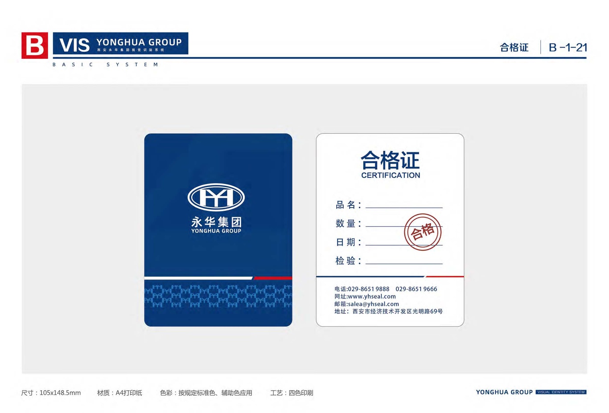Viewport: 609px width, 413px height.
Task: Click 工艺：四色印刷 text
Action: coord(292,393)
